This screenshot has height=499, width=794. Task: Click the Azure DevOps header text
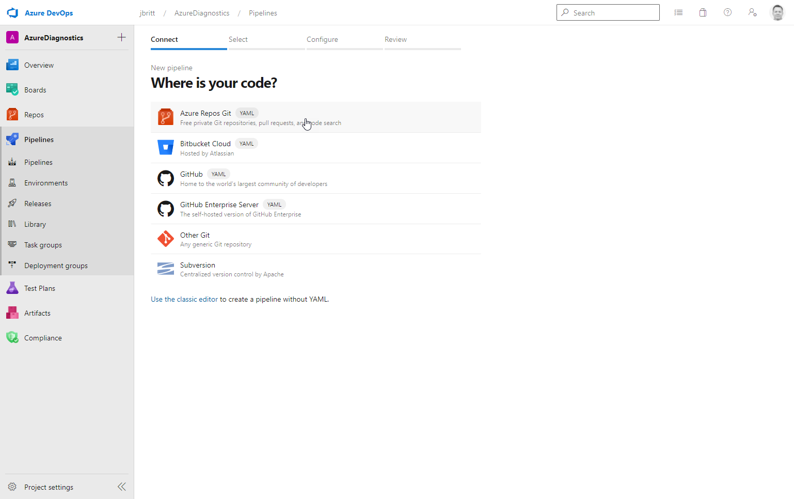(x=49, y=13)
